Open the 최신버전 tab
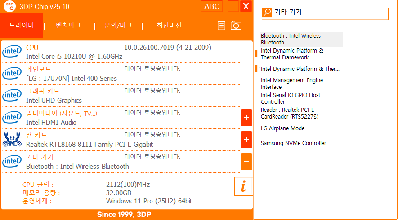398x220 pixels. coord(169,25)
